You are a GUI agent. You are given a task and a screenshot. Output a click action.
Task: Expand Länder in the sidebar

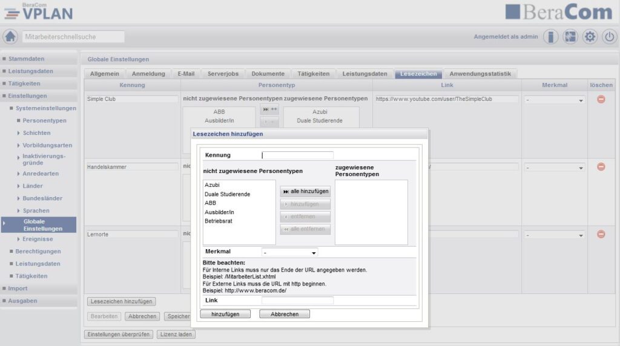point(18,186)
